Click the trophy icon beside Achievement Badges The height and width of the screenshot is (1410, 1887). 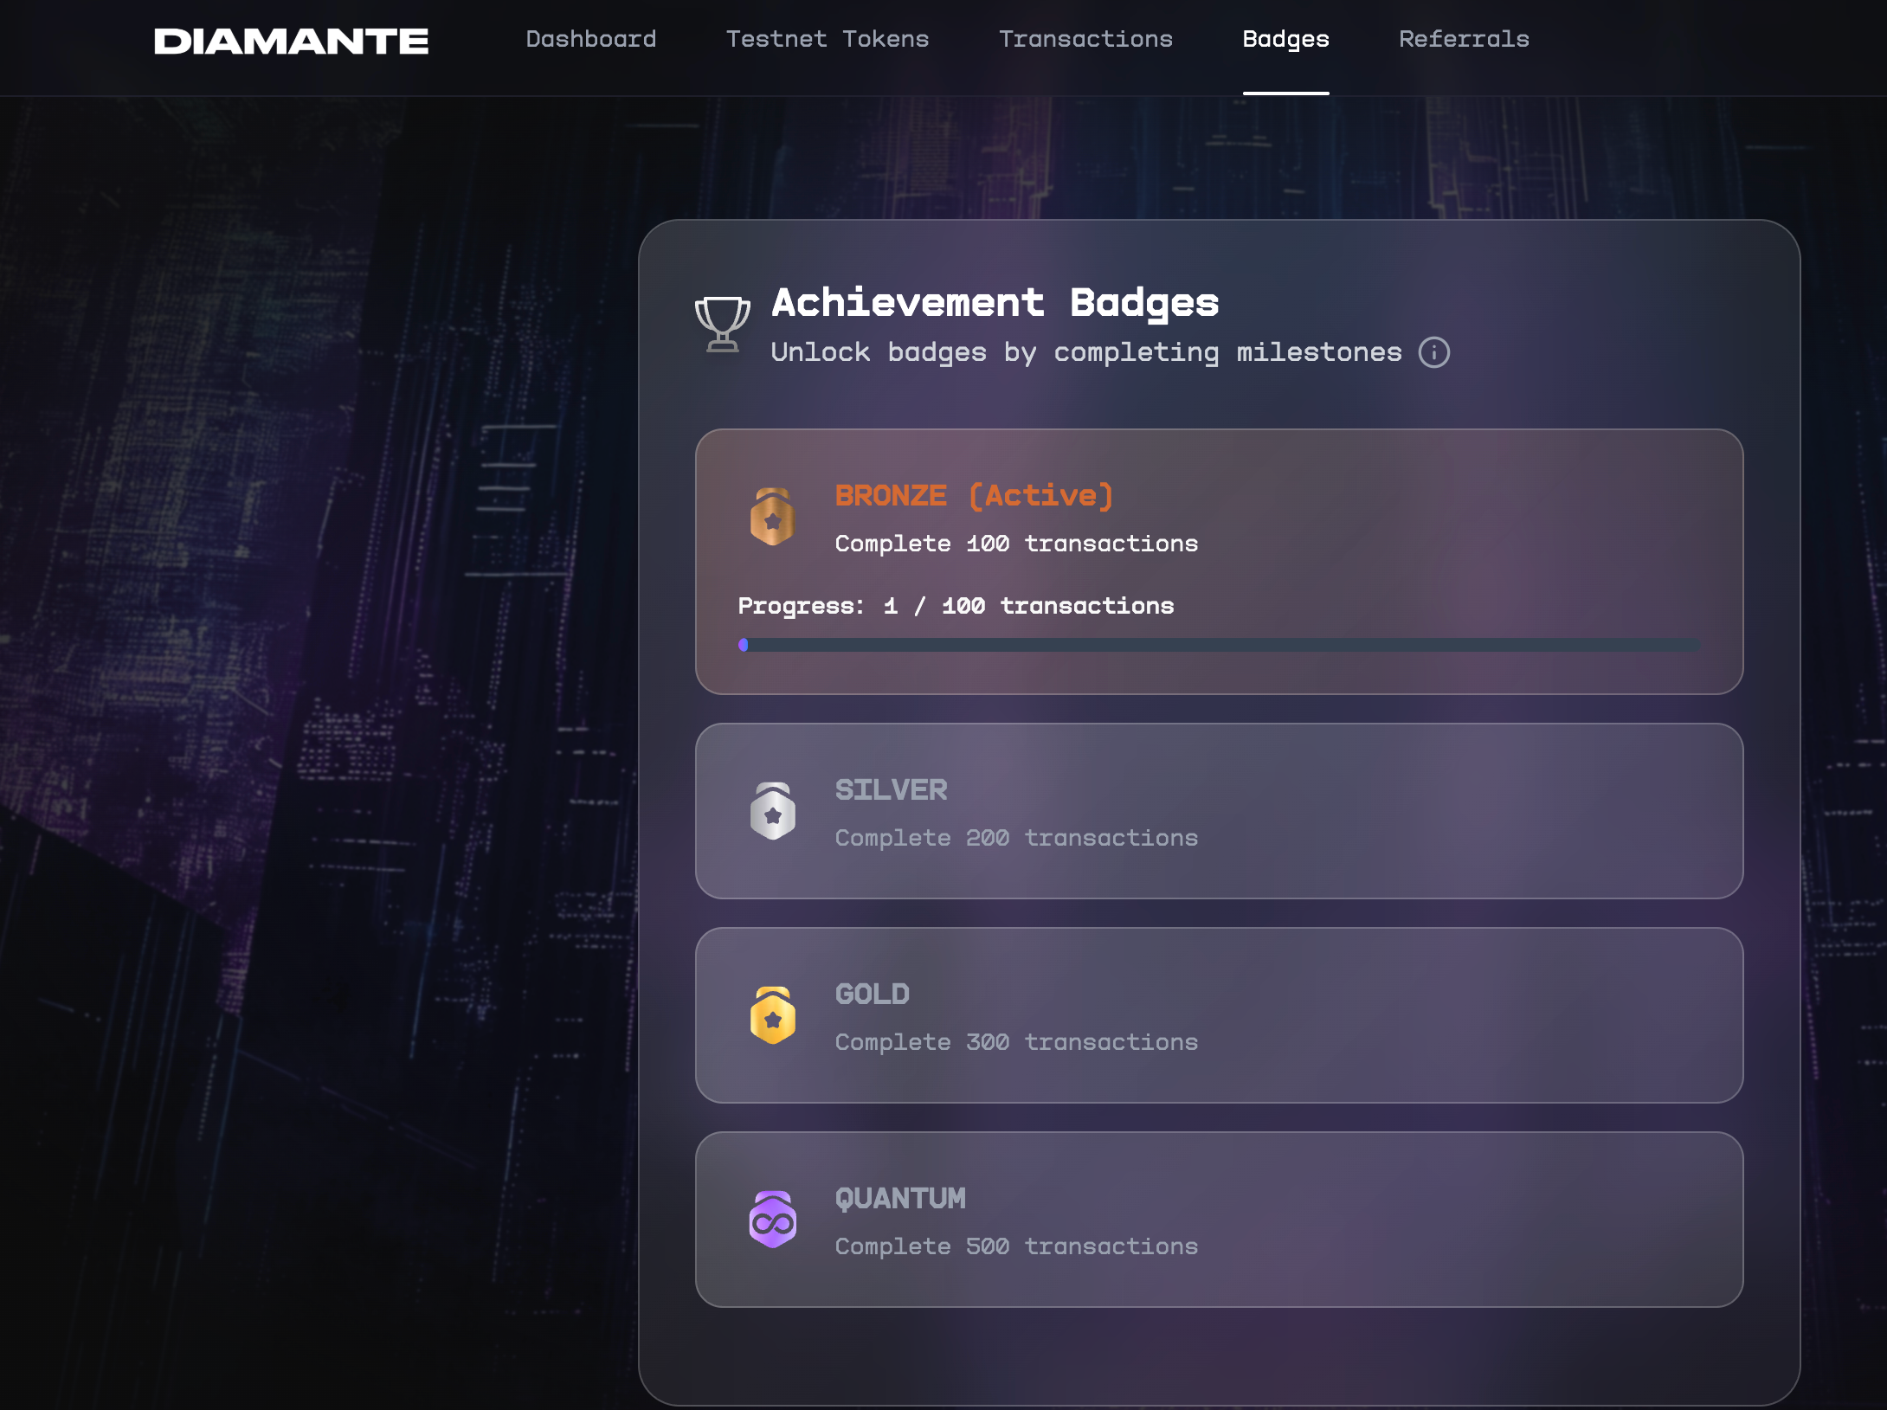[x=722, y=324]
